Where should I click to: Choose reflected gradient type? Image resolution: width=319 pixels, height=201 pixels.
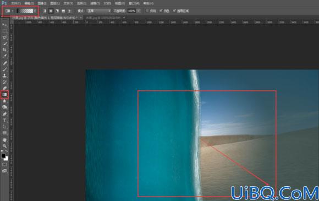click(63, 11)
